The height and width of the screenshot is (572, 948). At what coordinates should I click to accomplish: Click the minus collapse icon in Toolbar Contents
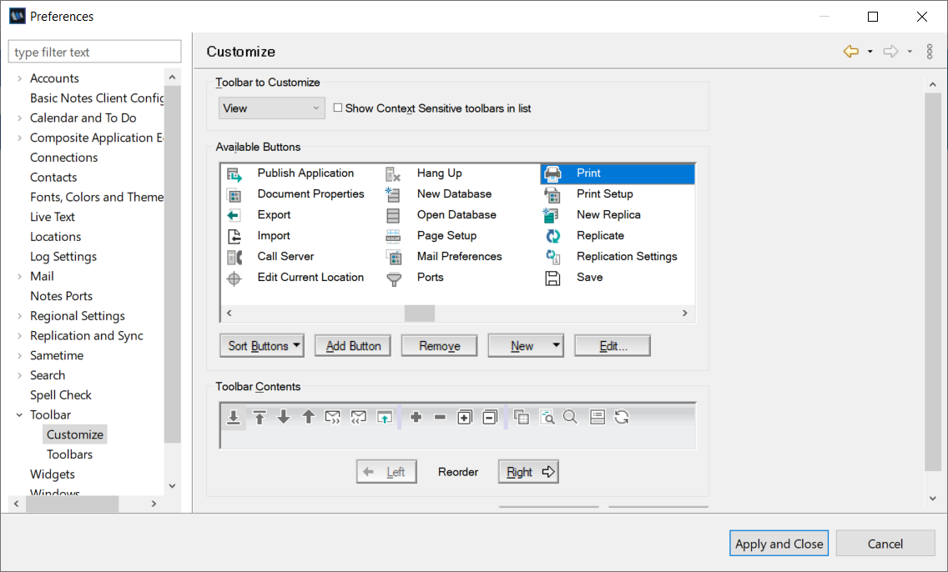point(440,417)
